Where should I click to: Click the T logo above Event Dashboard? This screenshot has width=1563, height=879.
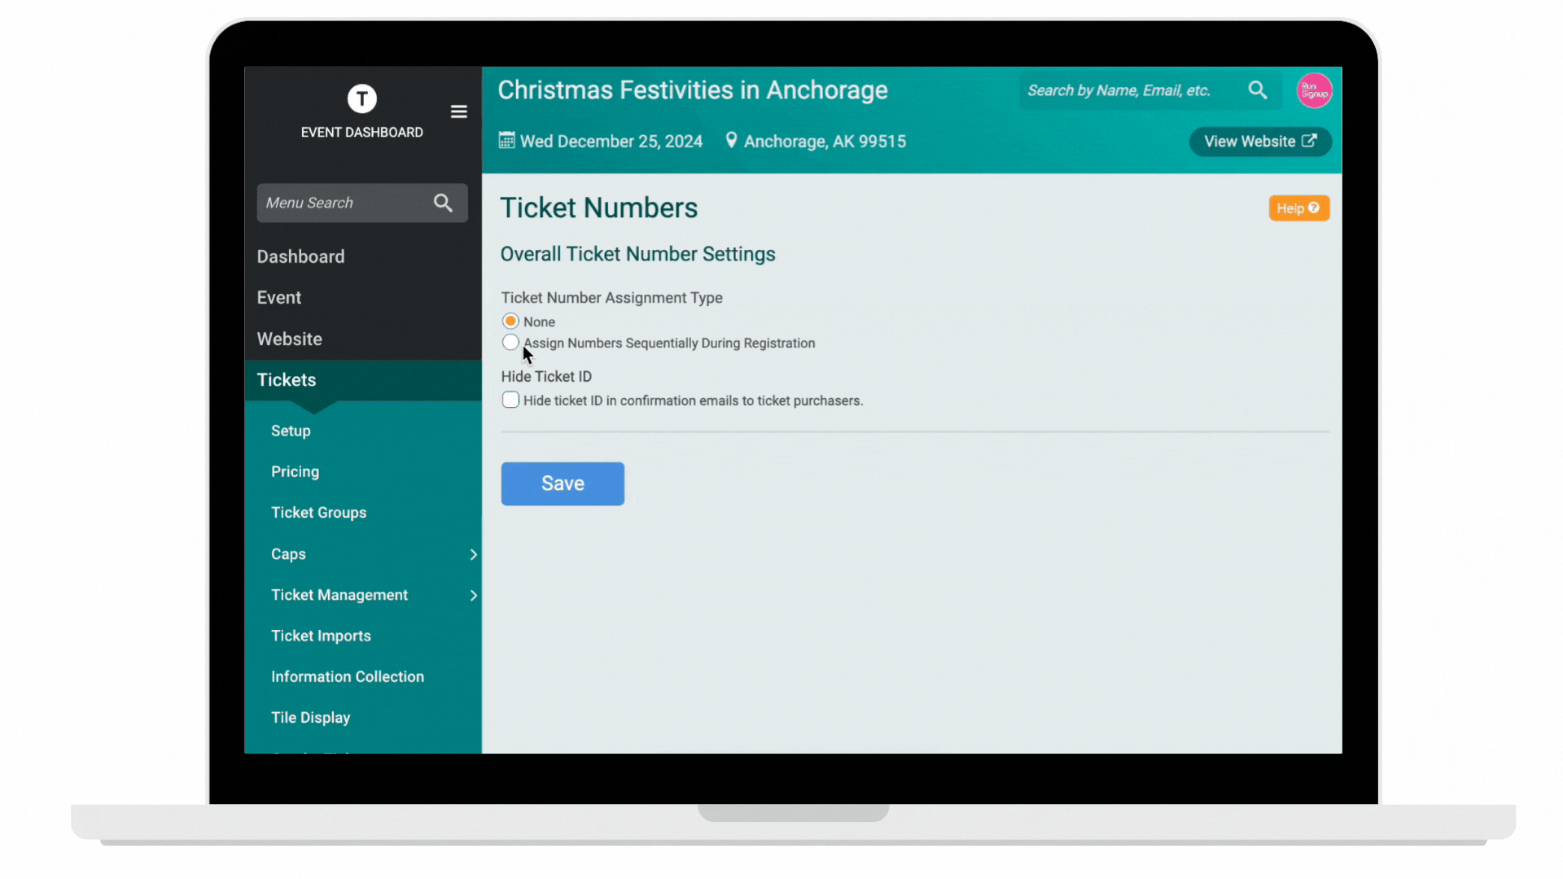point(361,98)
